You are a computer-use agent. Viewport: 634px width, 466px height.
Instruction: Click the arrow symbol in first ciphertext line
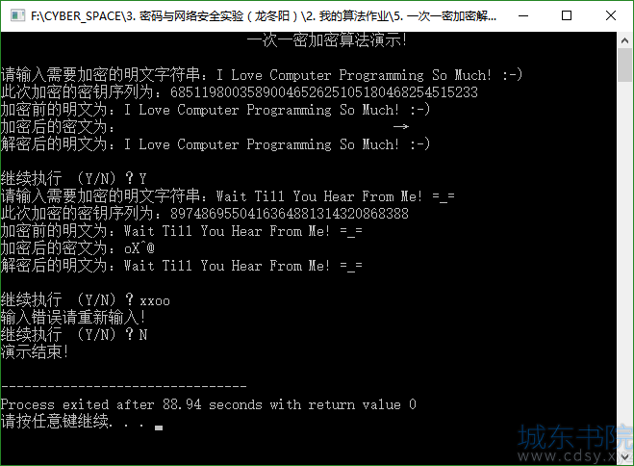tap(400, 127)
